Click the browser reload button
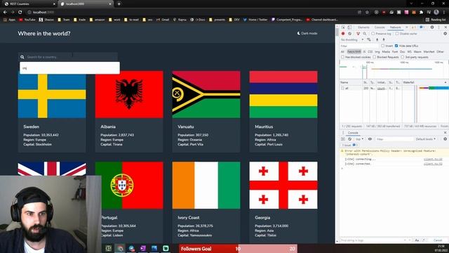The height and width of the screenshot is (253, 449). [x=20, y=13]
